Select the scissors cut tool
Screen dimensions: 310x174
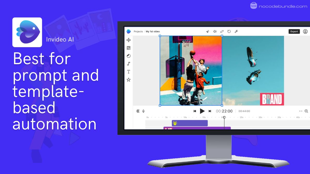coord(207,31)
